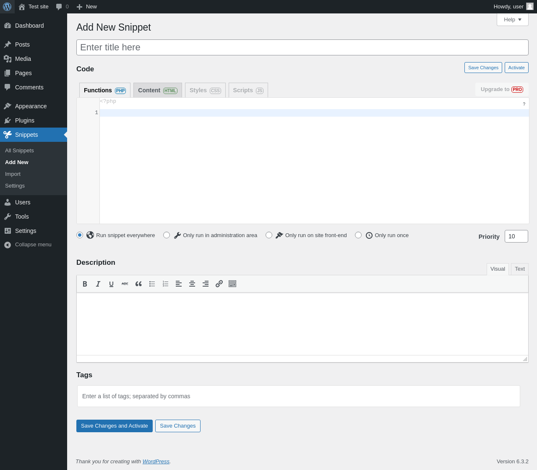Screen dimensions: 537x470
Task: Select Only run in administration area
Action: coord(167,235)
